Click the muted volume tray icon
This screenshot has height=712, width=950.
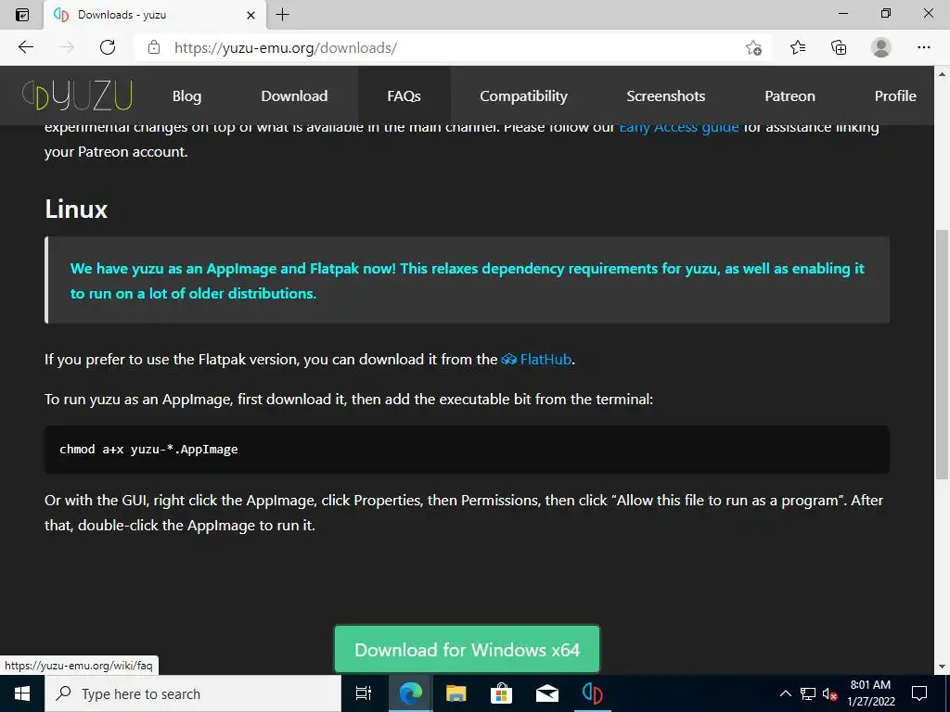click(830, 693)
